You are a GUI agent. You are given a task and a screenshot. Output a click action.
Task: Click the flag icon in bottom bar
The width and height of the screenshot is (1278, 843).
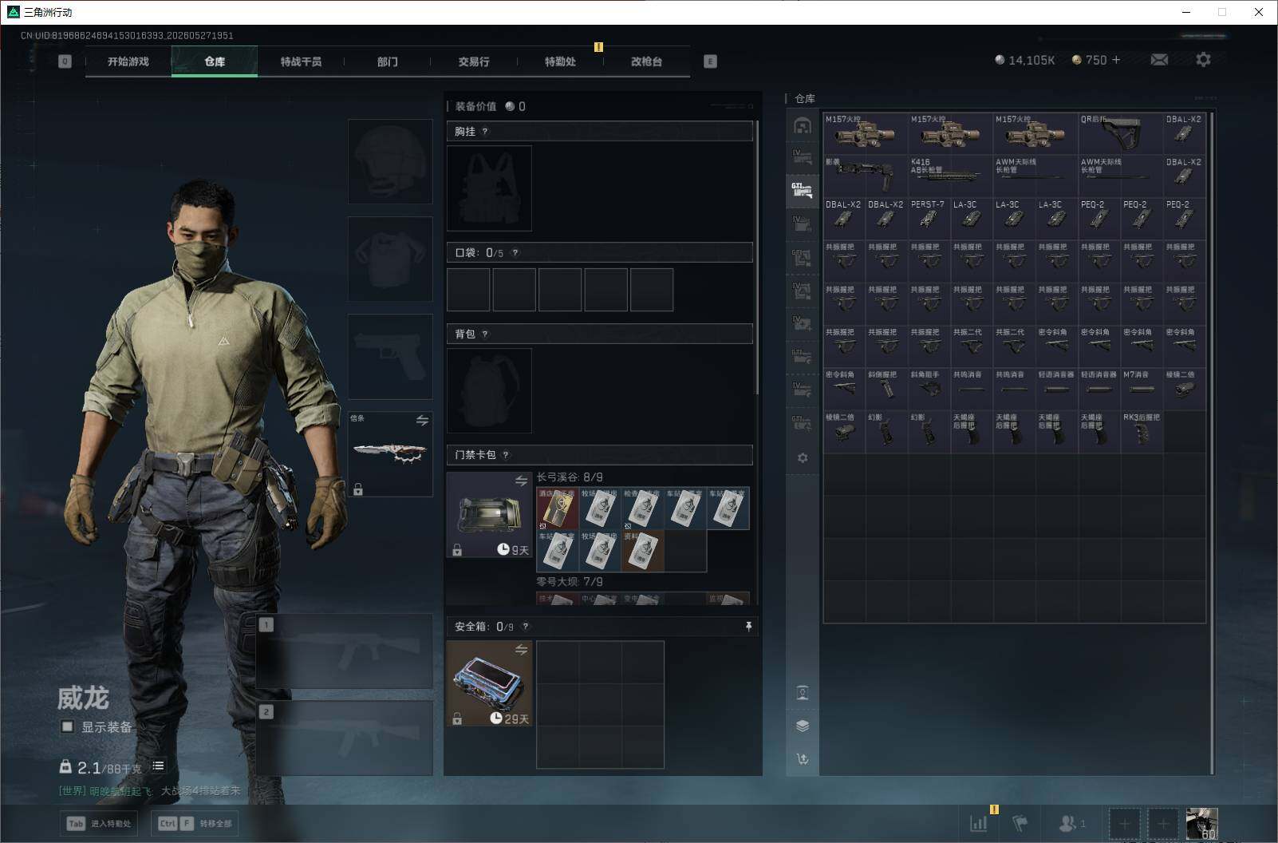click(x=1020, y=823)
